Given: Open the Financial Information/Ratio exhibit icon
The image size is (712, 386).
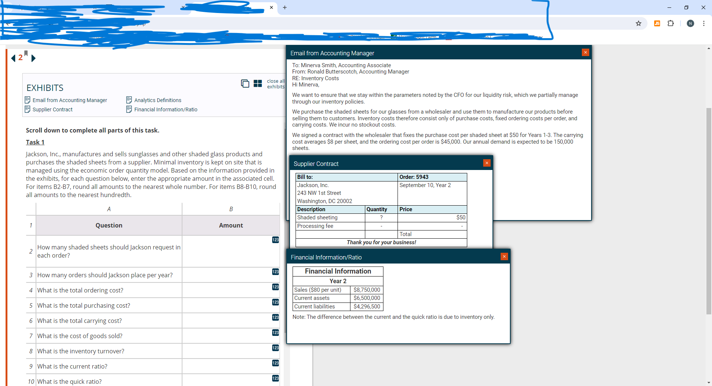Looking at the screenshot, I should point(129,109).
